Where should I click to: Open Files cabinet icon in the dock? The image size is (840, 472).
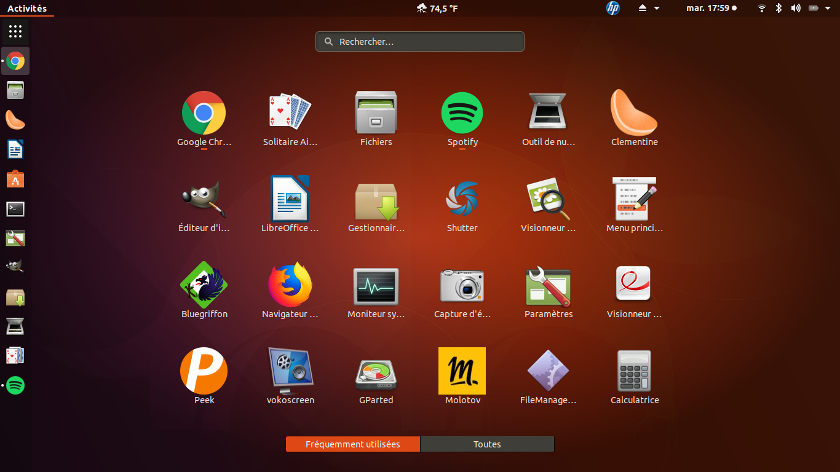15,90
